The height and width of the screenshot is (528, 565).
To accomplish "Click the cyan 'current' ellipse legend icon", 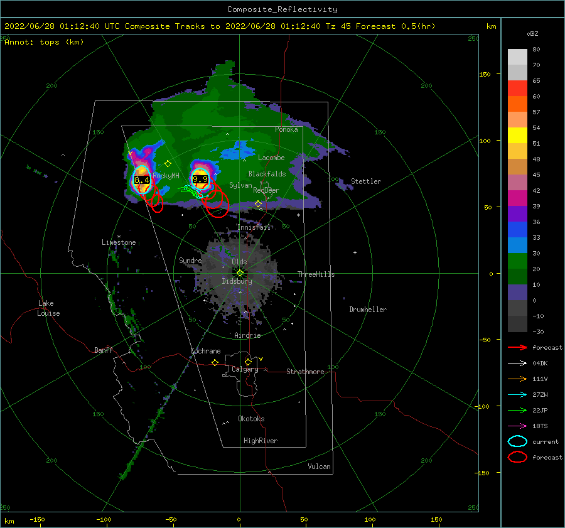I will click(517, 441).
